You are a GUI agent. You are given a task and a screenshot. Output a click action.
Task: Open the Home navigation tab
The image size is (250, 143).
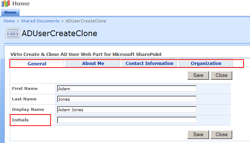click(10, 12)
